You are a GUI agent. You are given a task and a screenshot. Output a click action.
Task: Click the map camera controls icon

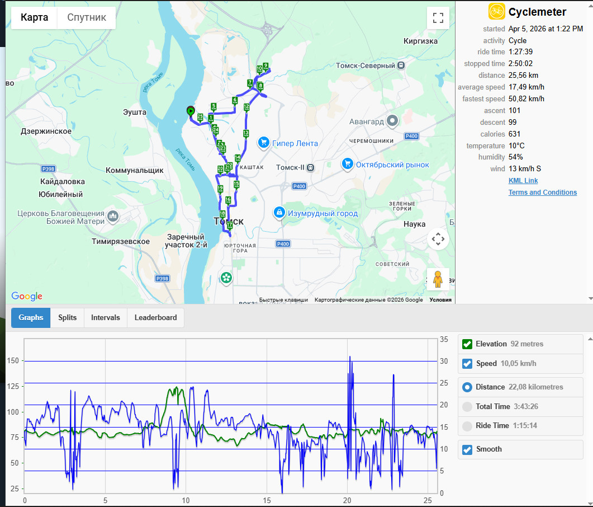[x=438, y=239]
